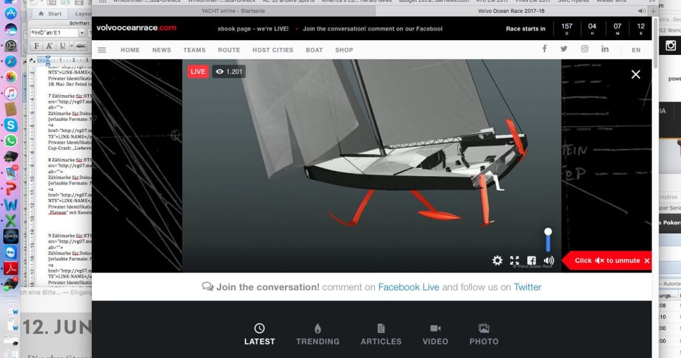This screenshot has width=681, height=358.
Task: Open BOAT in site navigation
Action: pyautogui.click(x=314, y=50)
